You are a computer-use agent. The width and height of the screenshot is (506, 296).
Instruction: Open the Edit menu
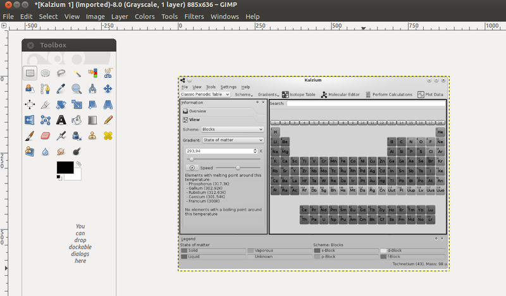[26, 16]
